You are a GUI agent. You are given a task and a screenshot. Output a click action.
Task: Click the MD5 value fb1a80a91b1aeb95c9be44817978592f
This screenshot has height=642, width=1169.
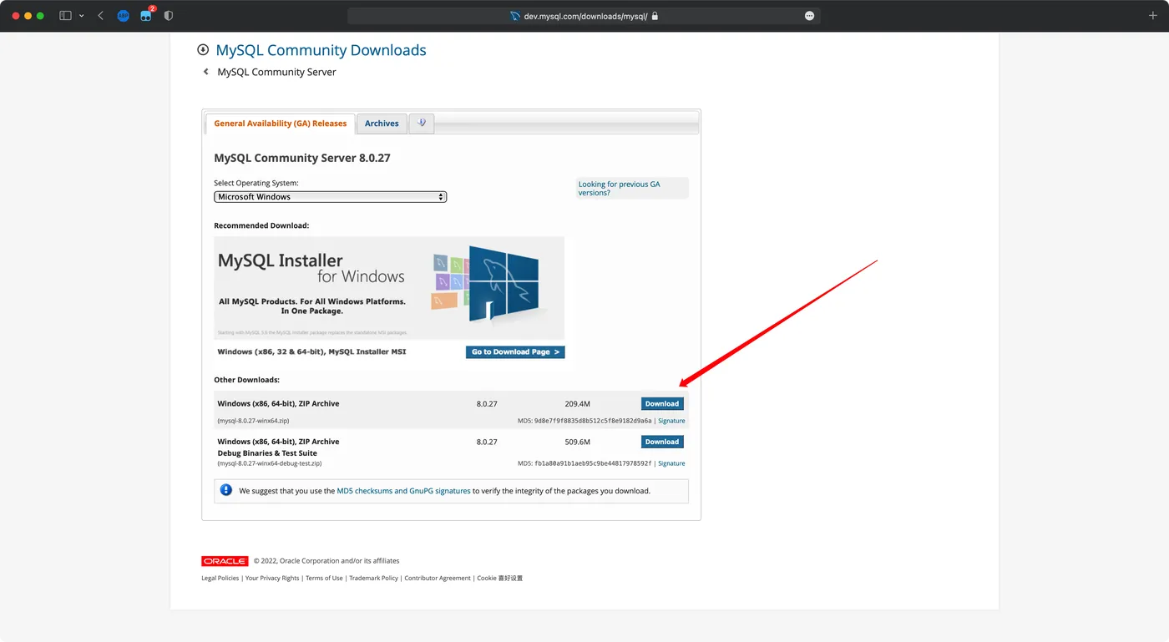(x=593, y=463)
